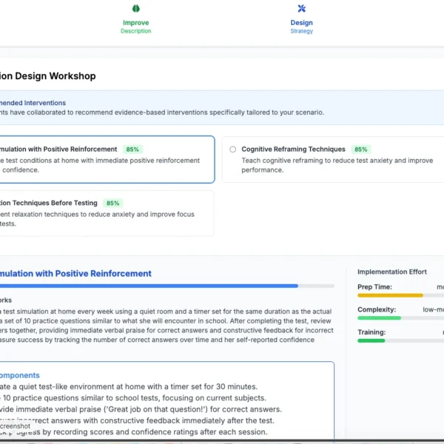Click the 85% badge on Positive Reinforcement

(x=132, y=149)
